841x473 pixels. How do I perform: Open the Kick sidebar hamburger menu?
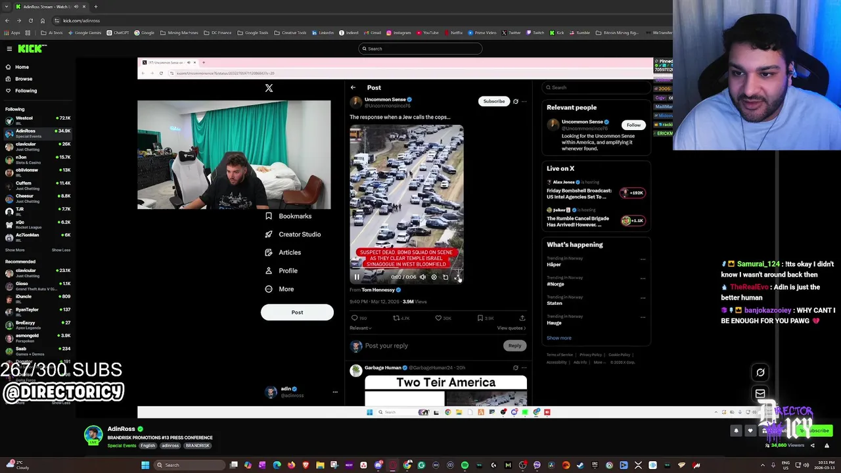point(9,49)
